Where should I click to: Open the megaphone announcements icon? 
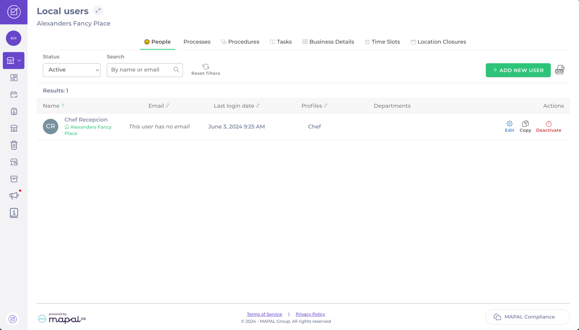[x=14, y=196]
